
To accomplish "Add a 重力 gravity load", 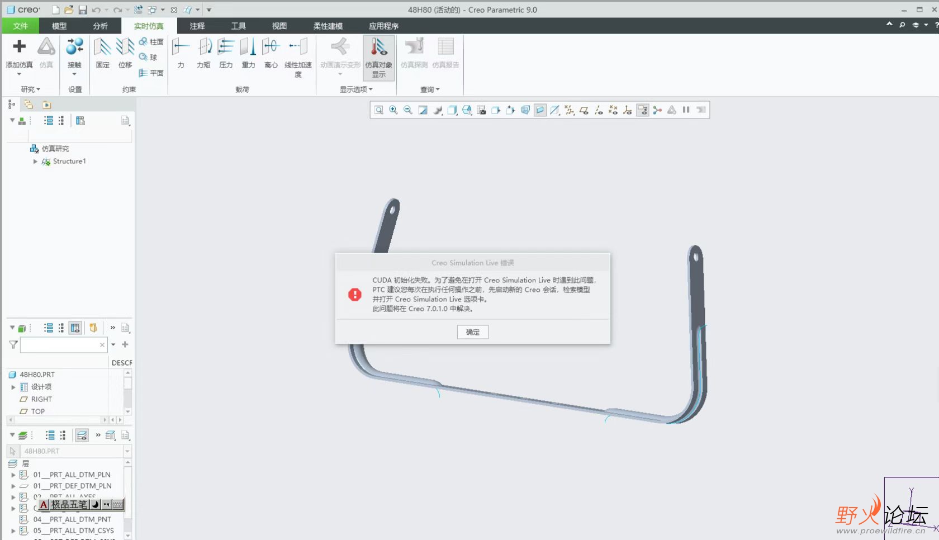I will click(248, 53).
